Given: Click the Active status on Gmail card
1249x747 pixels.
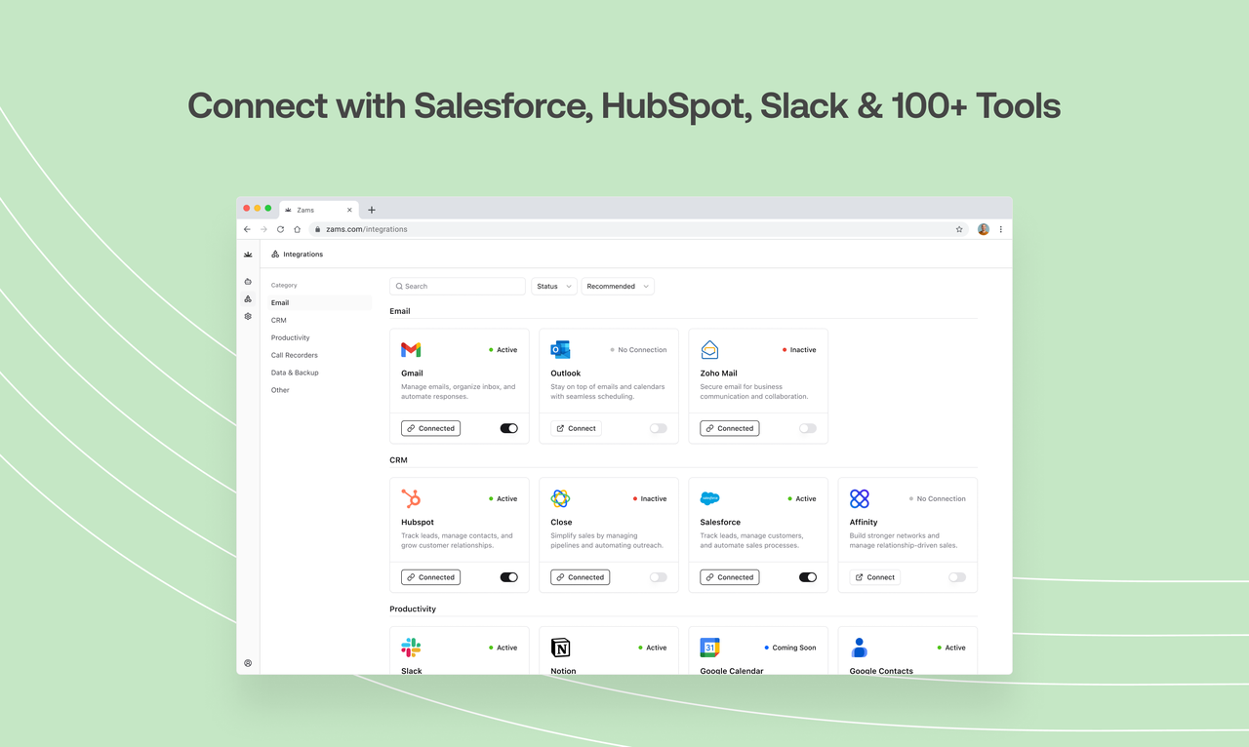Looking at the screenshot, I should (x=504, y=350).
